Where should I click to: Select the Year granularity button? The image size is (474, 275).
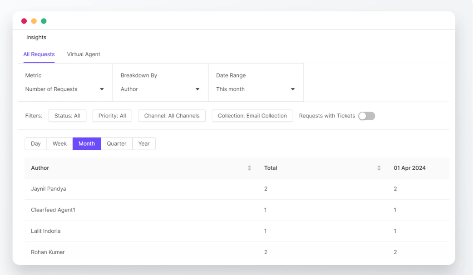[144, 143]
